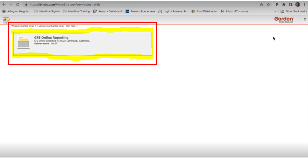The height and width of the screenshot is (158, 308).
Task: View site info via the lock icon
Action: pyautogui.click(x=26, y=4)
